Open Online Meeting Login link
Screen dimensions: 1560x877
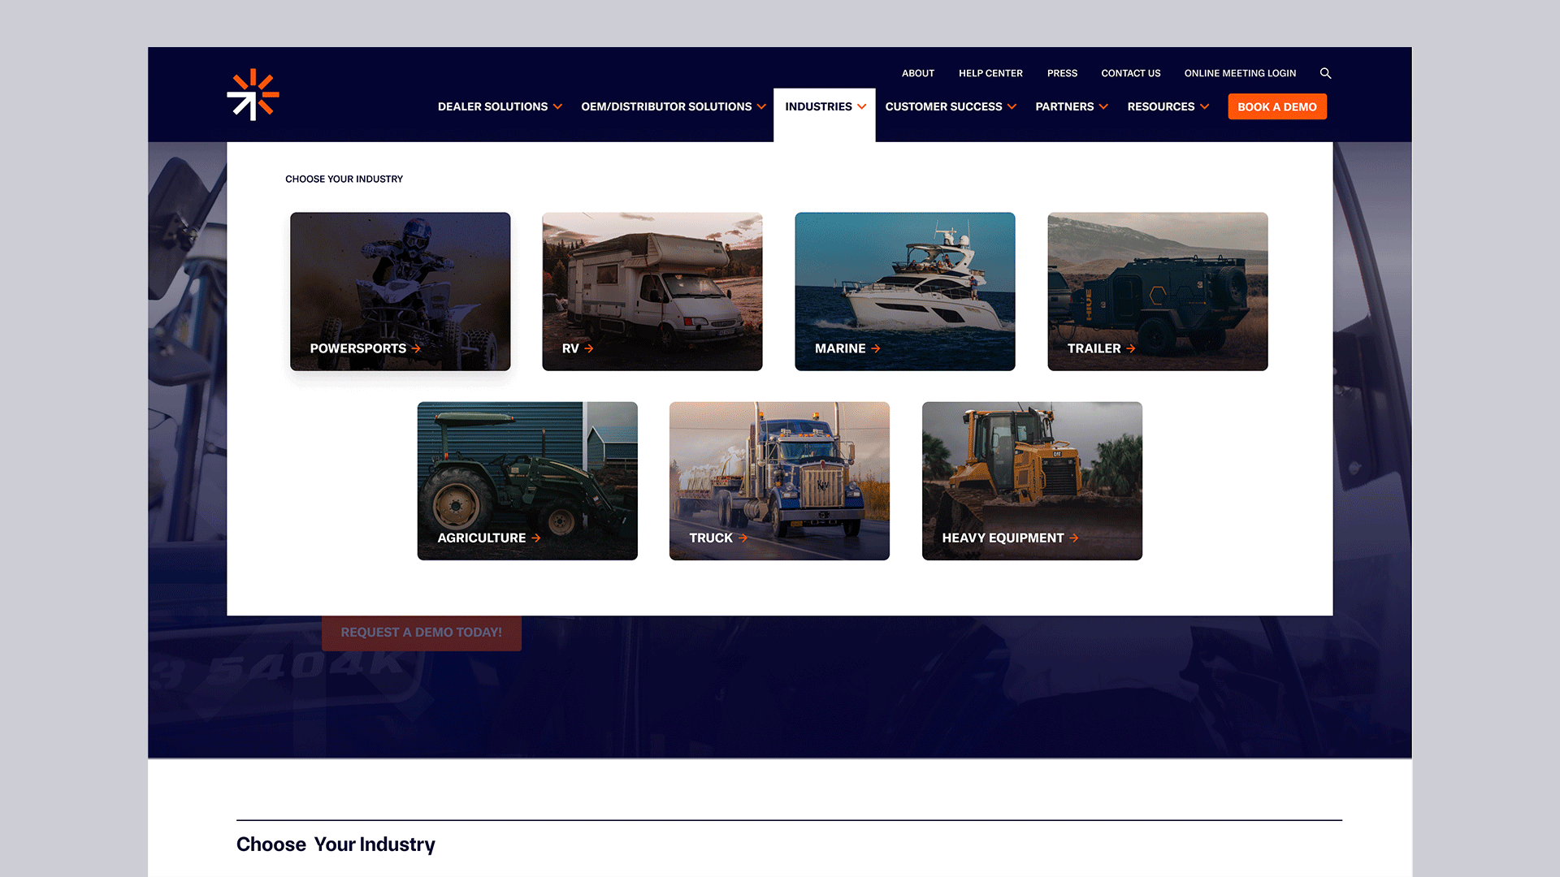[x=1240, y=73]
